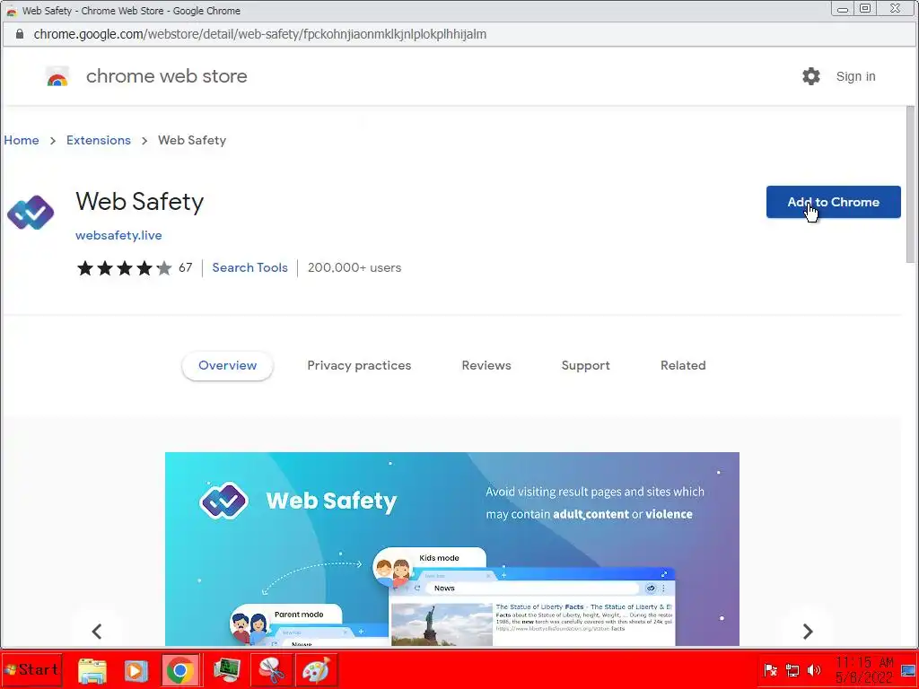Image resolution: width=919 pixels, height=689 pixels.
Task: Click the Google Chrome taskbar icon
Action: [x=179, y=669]
